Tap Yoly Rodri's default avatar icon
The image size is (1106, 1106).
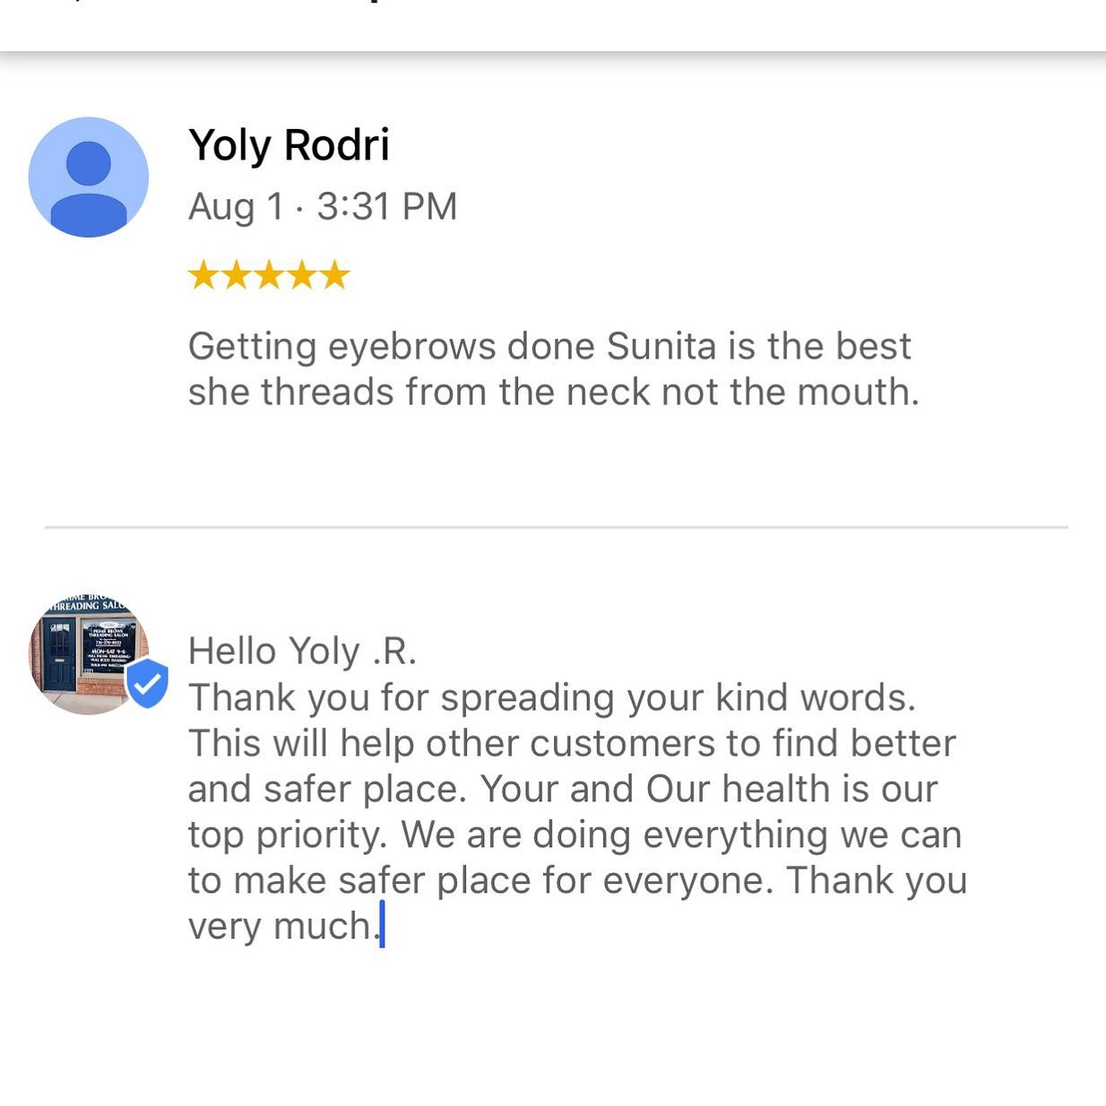point(89,177)
